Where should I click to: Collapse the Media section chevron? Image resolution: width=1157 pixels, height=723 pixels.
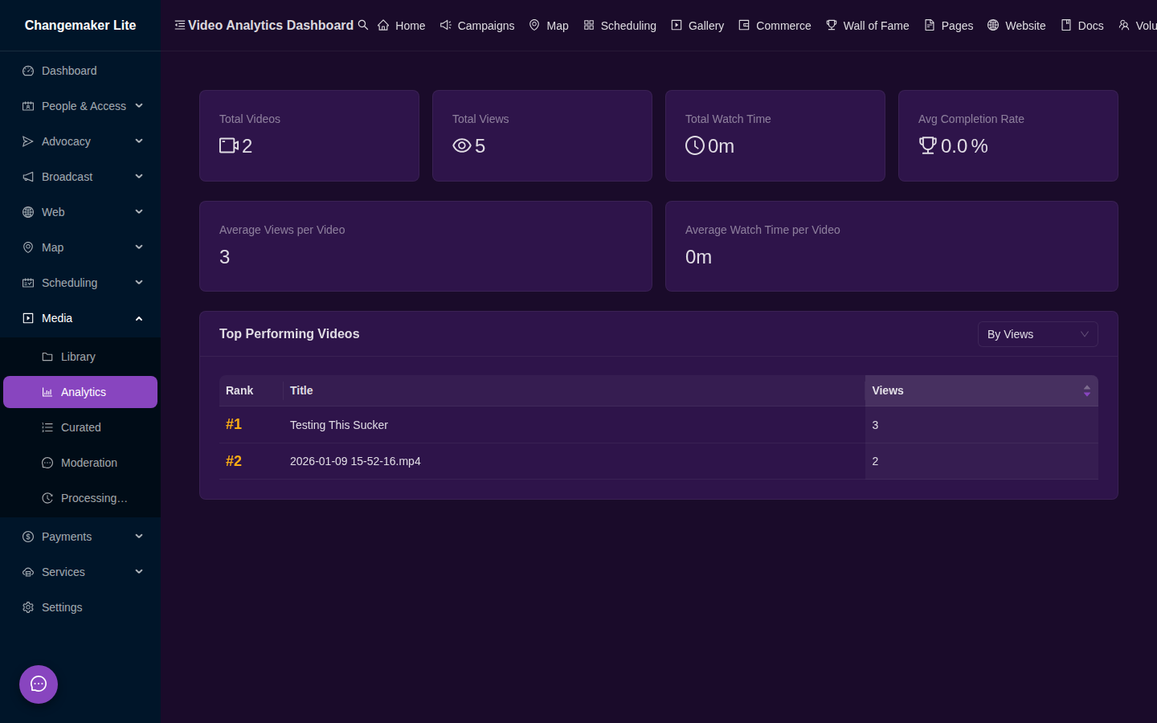tap(139, 318)
